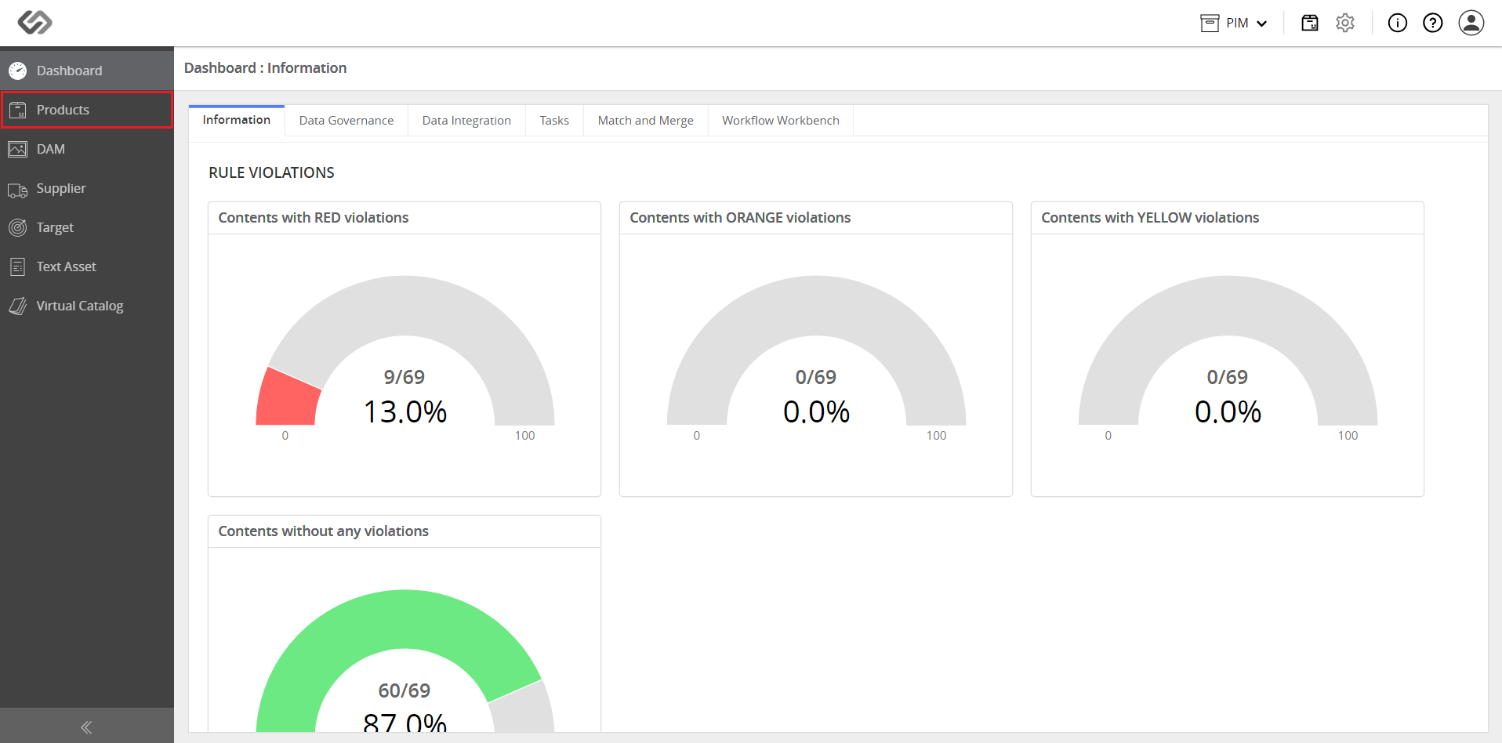Open Products in the sidebar
The height and width of the screenshot is (743, 1502).
[87, 110]
